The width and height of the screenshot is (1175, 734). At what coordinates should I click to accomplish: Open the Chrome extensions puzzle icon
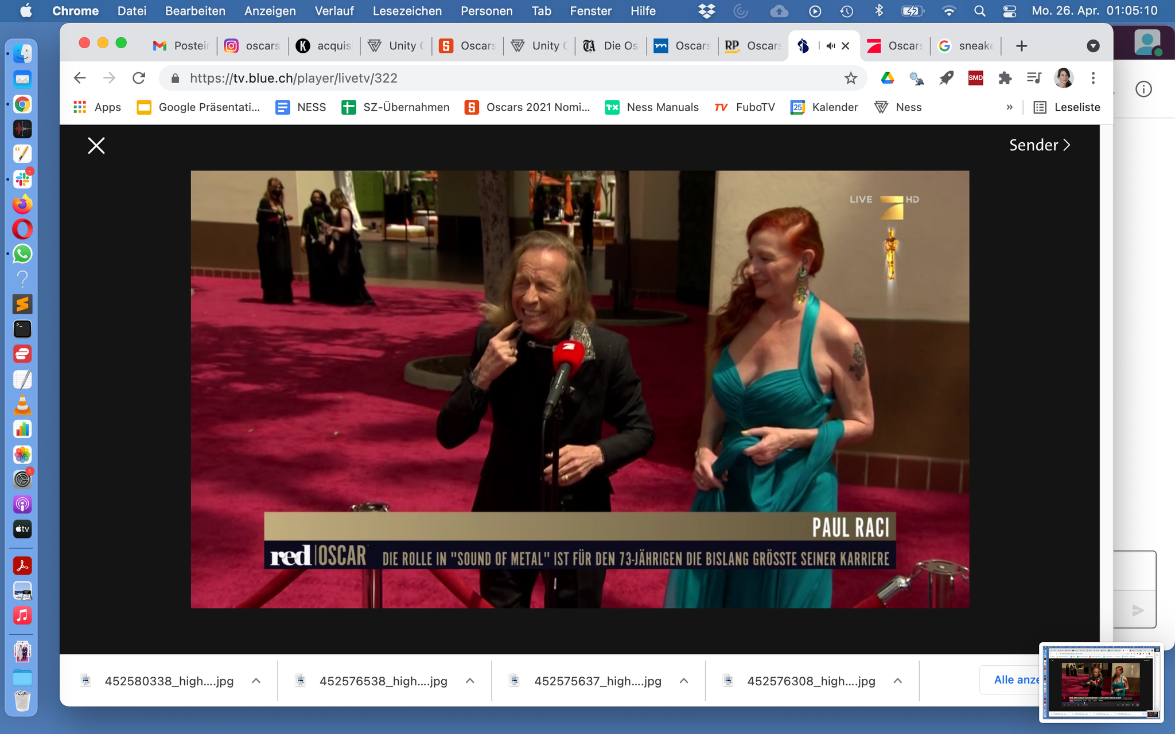(1005, 78)
